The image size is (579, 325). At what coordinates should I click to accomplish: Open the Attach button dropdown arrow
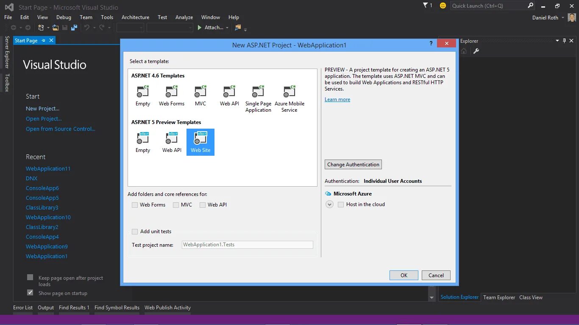227,28
